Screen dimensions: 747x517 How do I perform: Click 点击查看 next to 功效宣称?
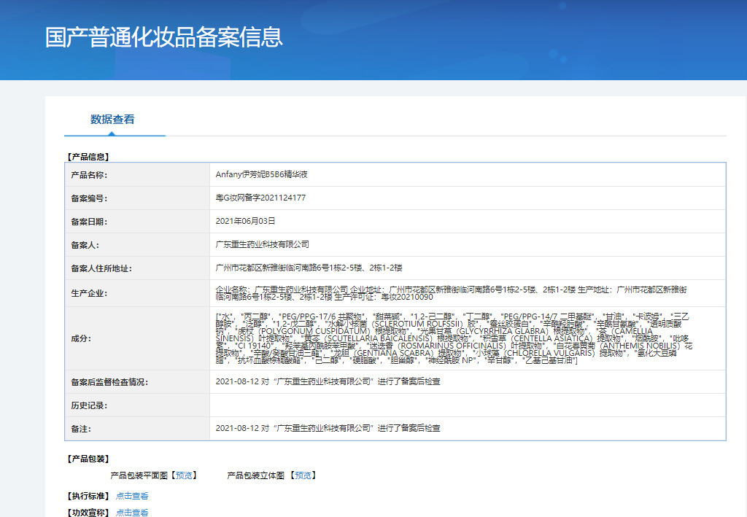(x=132, y=513)
